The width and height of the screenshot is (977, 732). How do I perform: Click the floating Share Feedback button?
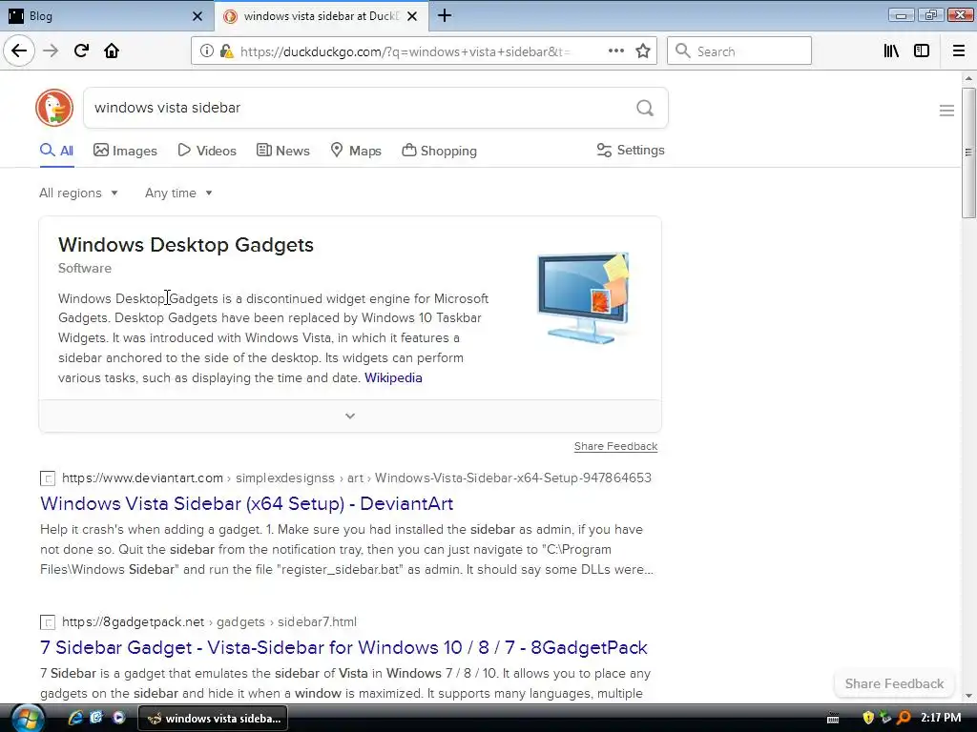click(894, 683)
